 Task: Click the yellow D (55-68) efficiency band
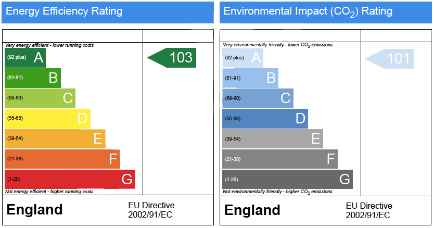47,119
